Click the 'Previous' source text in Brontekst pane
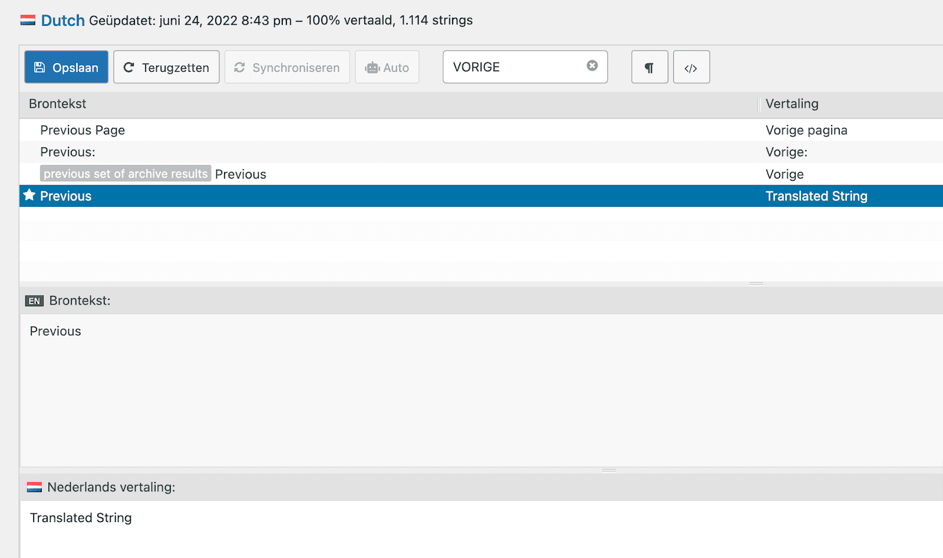 [x=55, y=331]
